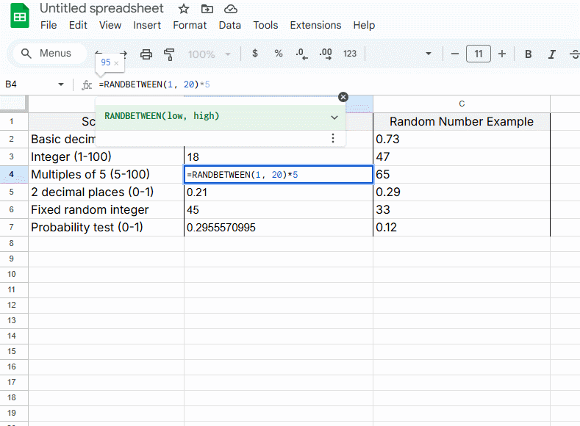Viewport: 580px width, 426px height.
Task: Format as currency with dollar icon
Action: coord(255,54)
